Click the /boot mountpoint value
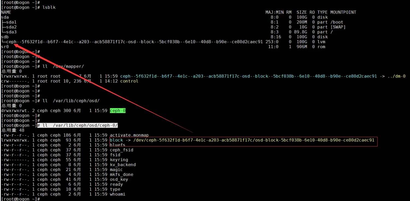Screen dimensions: 410x201 coord(337,22)
